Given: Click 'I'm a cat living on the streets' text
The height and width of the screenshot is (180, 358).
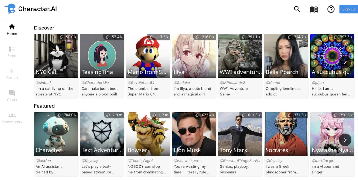Looking at the screenshot, I should click(x=54, y=91).
